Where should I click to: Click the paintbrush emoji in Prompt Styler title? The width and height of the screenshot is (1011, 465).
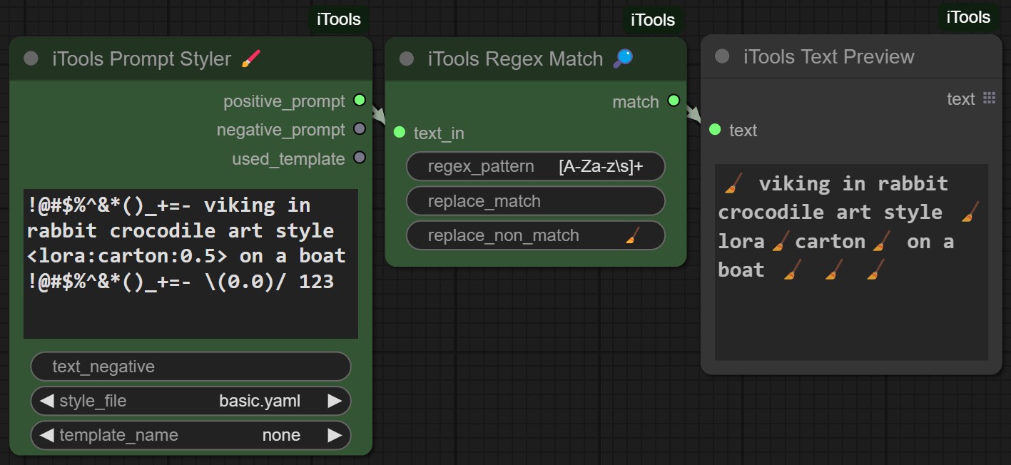coord(252,58)
